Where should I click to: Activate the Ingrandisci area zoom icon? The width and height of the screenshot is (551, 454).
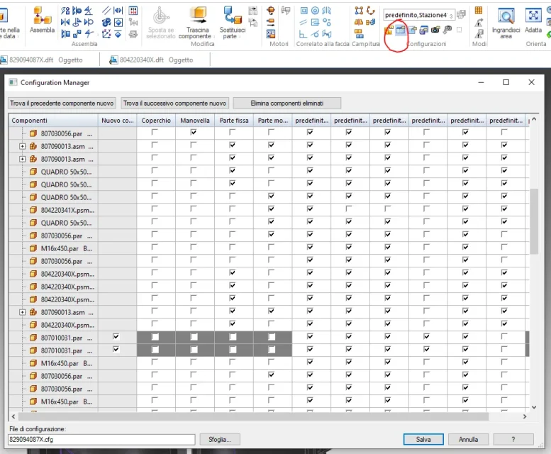[506, 16]
